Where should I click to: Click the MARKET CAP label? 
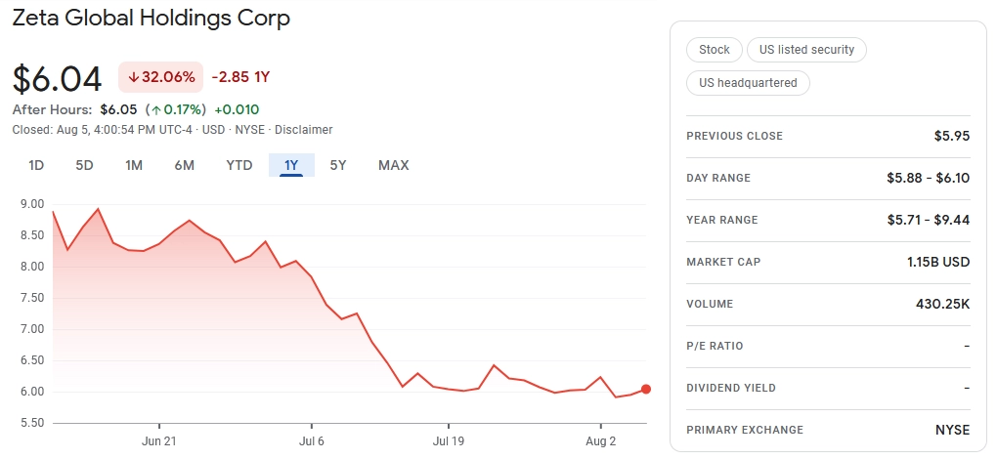pyautogui.click(x=723, y=262)
